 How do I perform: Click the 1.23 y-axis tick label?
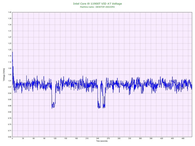tap(10, 43)
